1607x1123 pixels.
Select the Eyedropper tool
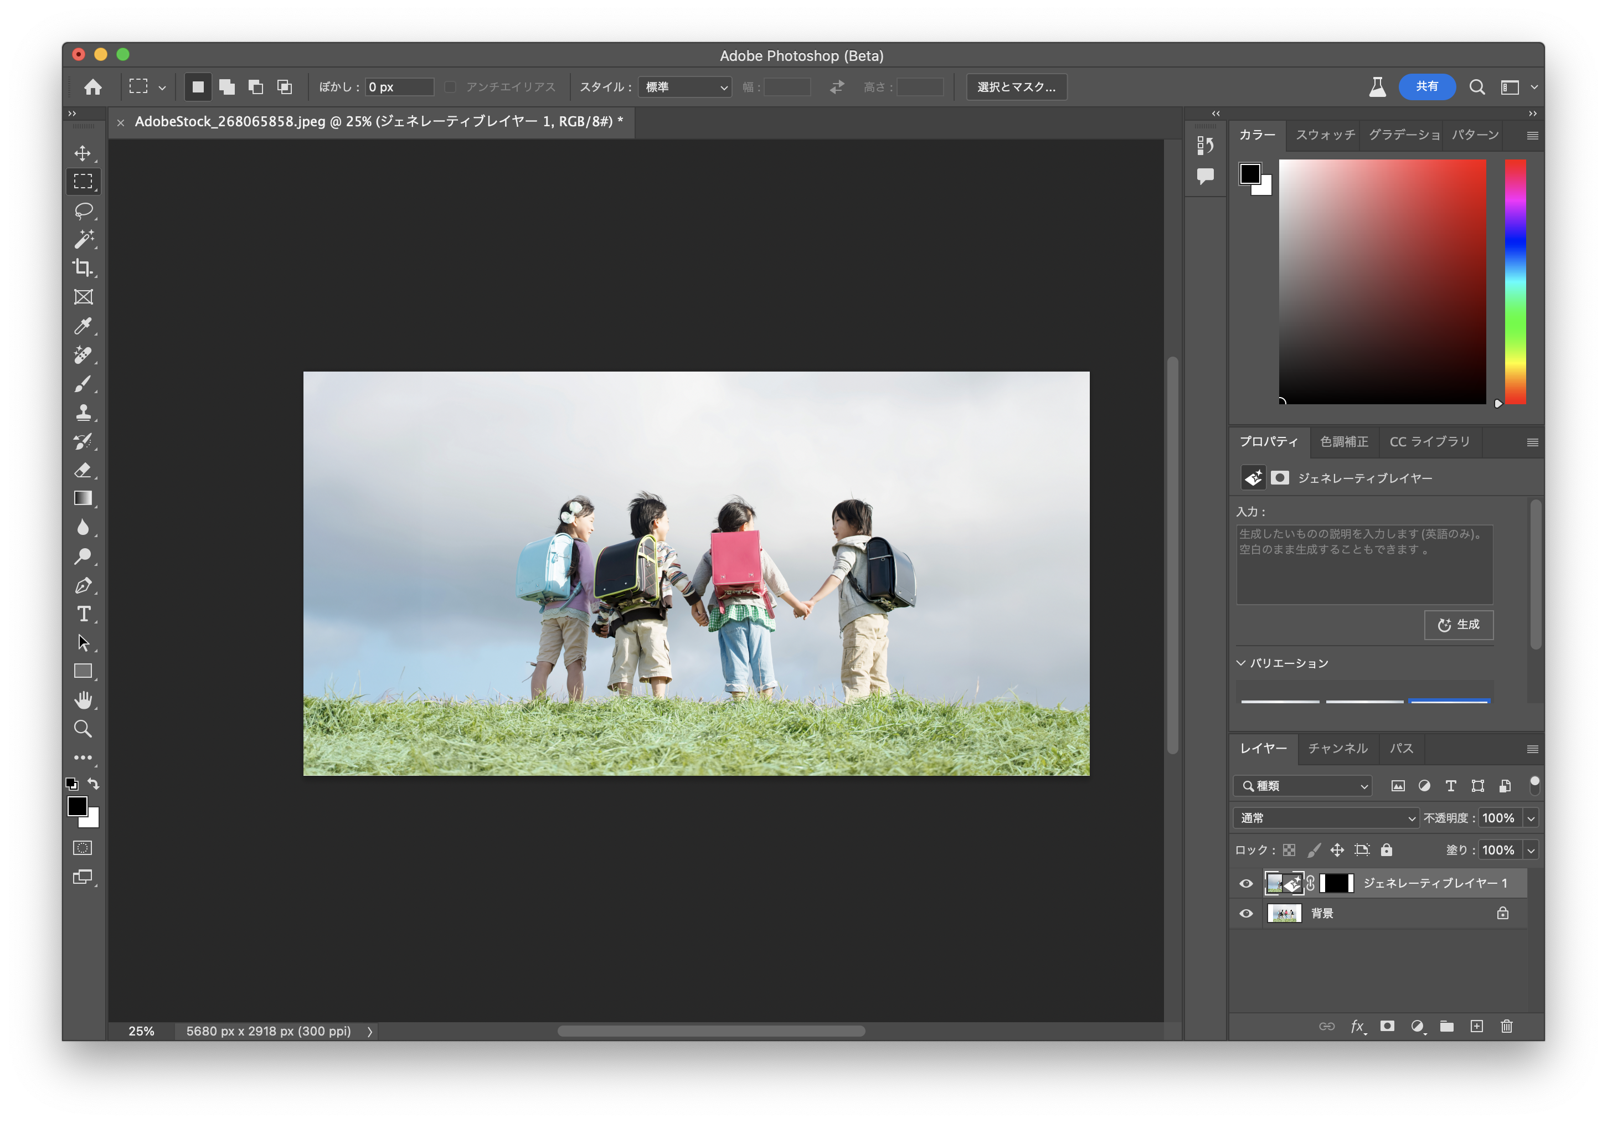[83, 326]
